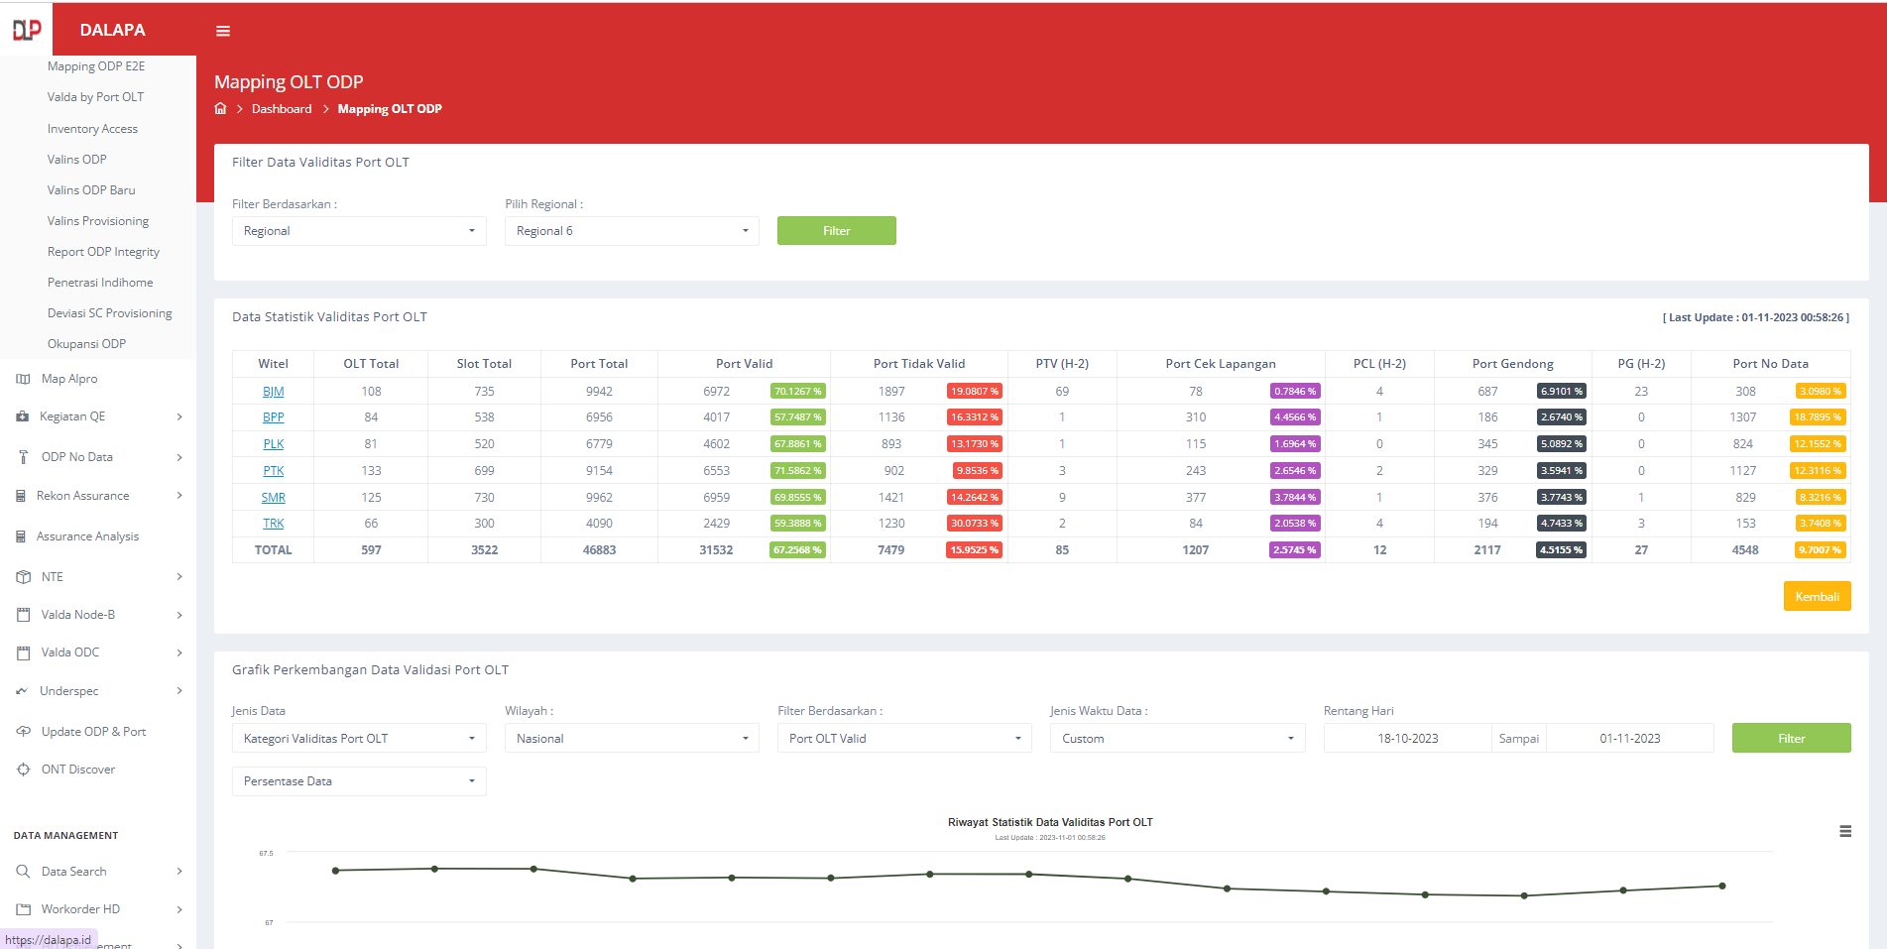Open the Pilih Regional dropdown
Viewport: 1887px width, 949px height.
[632, 231]
